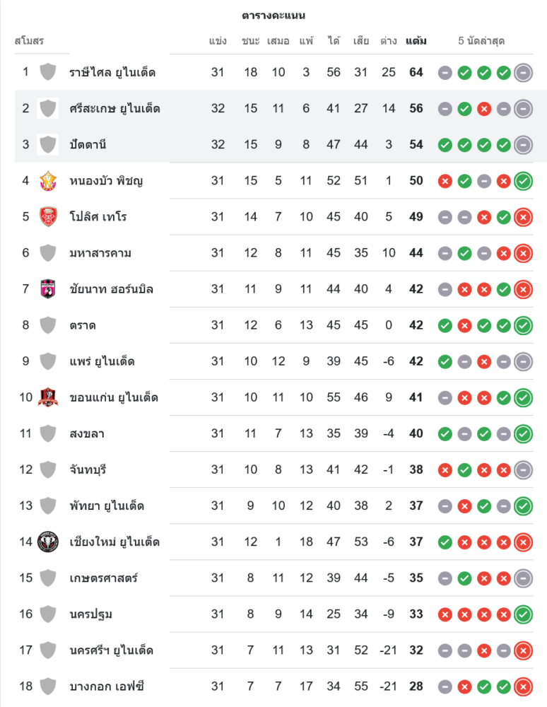Open the ราชีไศล ยูไนเต็ด team link
Image resolution: width=547 pixels, height=707 pixels.
coord(112,73)
